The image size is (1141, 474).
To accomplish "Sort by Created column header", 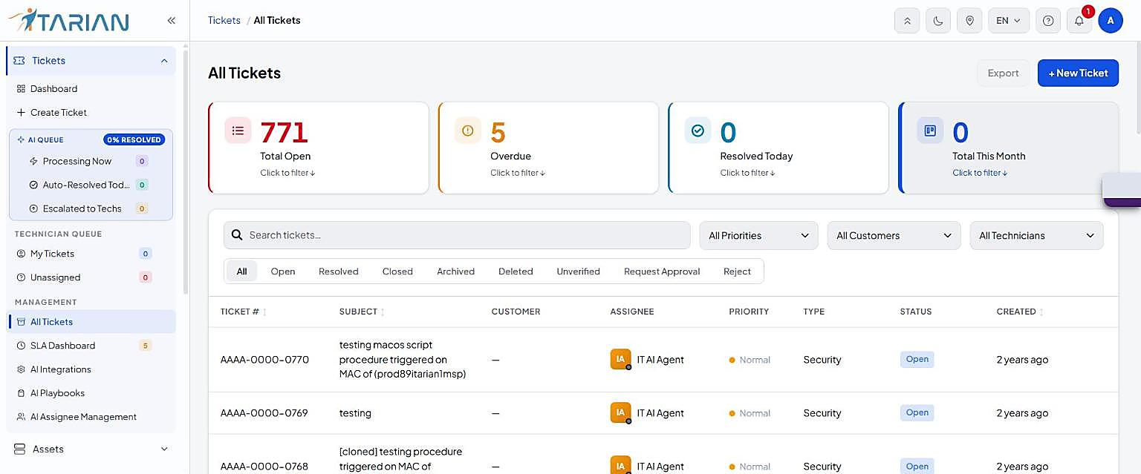I will click(x=1020, y=312).
